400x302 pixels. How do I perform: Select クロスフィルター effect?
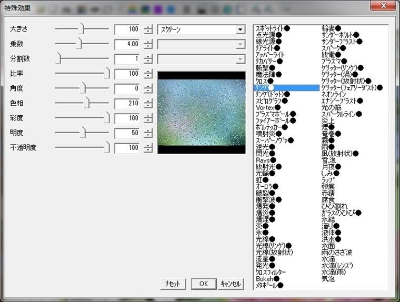coord(271,273)
